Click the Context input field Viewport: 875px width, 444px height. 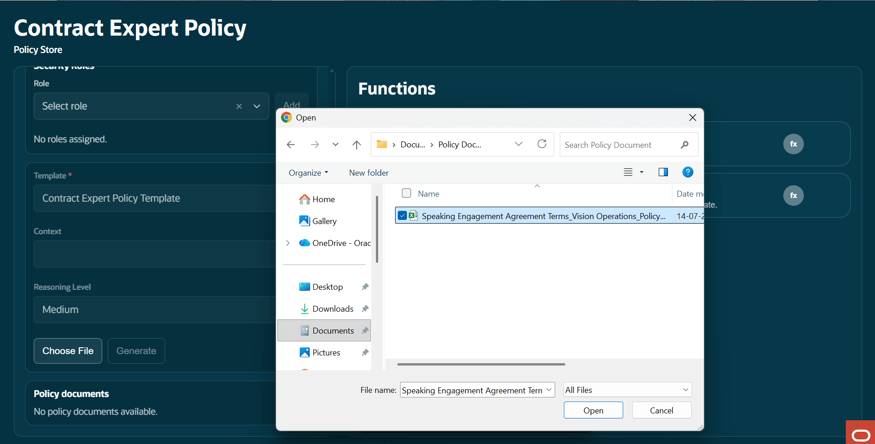pos(155,254)
